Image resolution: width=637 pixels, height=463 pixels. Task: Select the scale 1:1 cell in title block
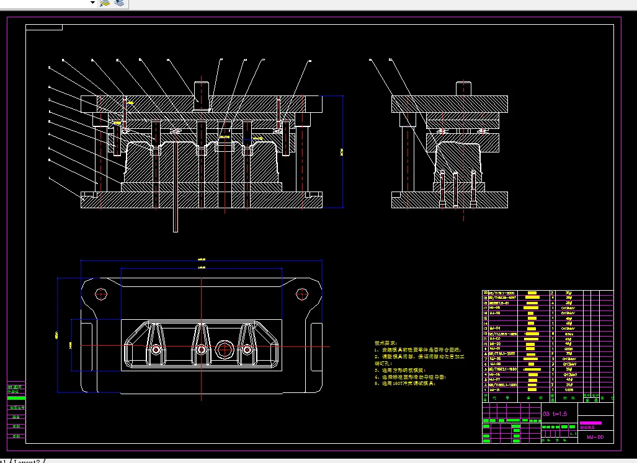pos(573,434)
